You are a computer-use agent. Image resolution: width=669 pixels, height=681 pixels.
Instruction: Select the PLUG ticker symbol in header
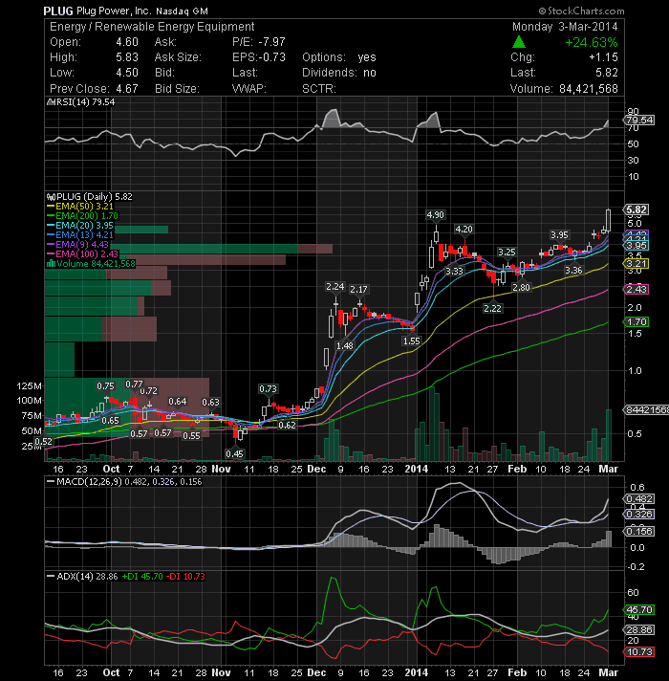58,11
